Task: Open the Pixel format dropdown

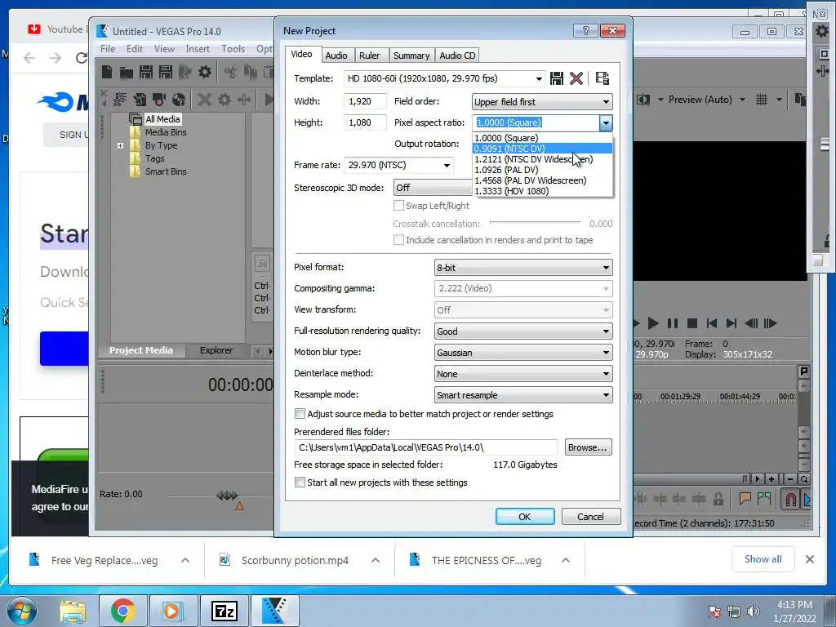Action: coord(523,268)
